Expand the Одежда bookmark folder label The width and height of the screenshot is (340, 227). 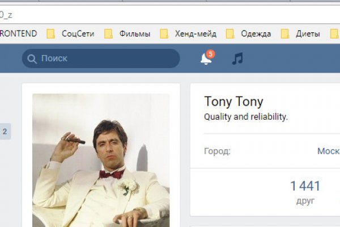pyautogui.click(x=256, y=34)
